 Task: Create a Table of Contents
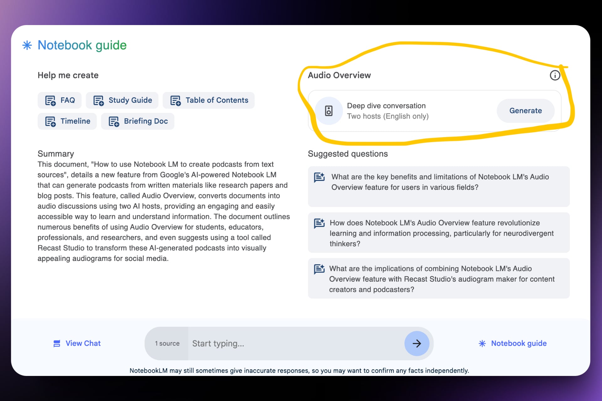pyautogui.click(x=209, y=100)
